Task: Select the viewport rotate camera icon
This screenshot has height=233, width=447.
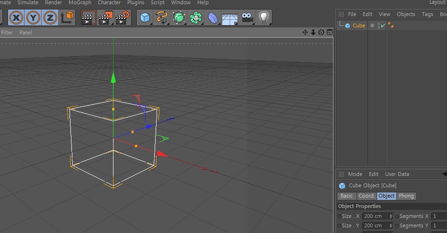Action: click(x=321, y=33)
